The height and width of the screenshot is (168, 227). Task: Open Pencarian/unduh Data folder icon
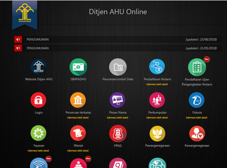118,67
